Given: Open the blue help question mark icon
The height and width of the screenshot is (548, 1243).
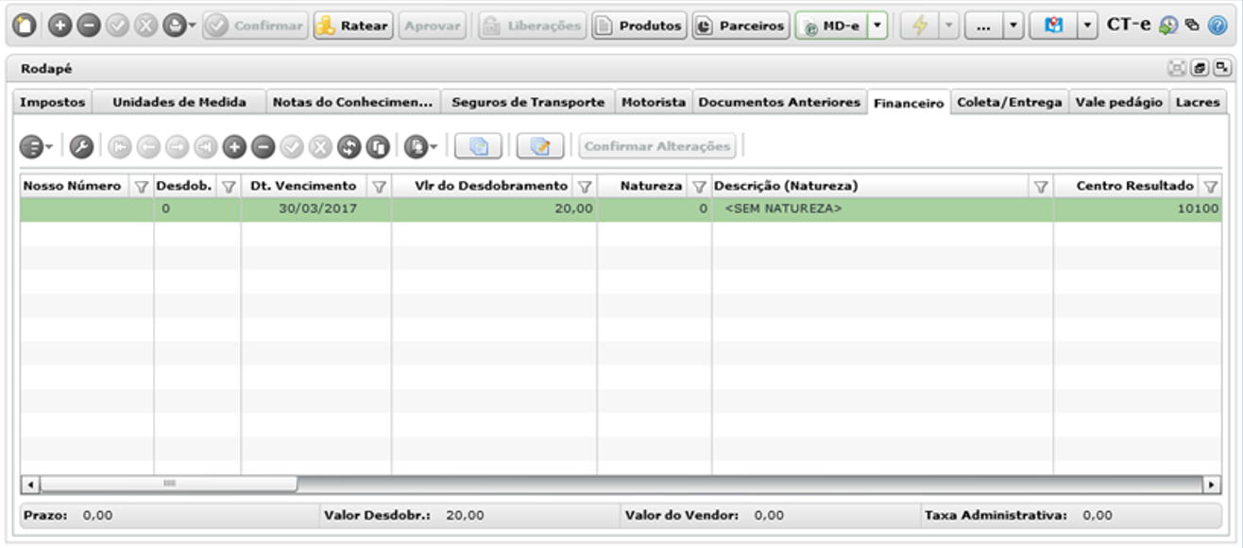Looking at the screenshot, I should tap(1217, 26).
